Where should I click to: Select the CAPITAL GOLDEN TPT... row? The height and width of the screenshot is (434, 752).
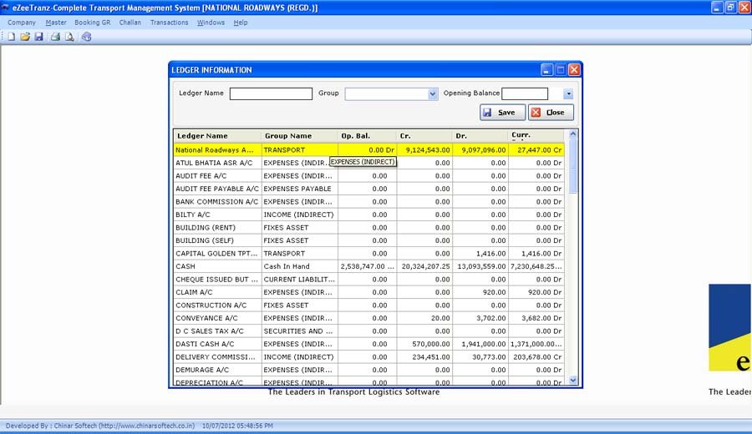pos(368,254)
